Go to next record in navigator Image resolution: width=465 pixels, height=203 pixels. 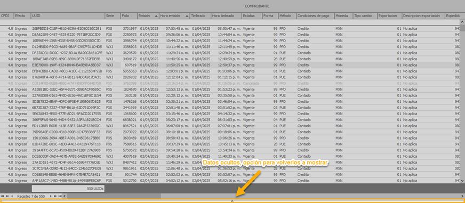[51, 196]
